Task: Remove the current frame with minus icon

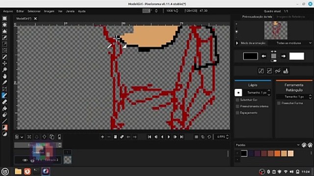Action: [109, 137]
